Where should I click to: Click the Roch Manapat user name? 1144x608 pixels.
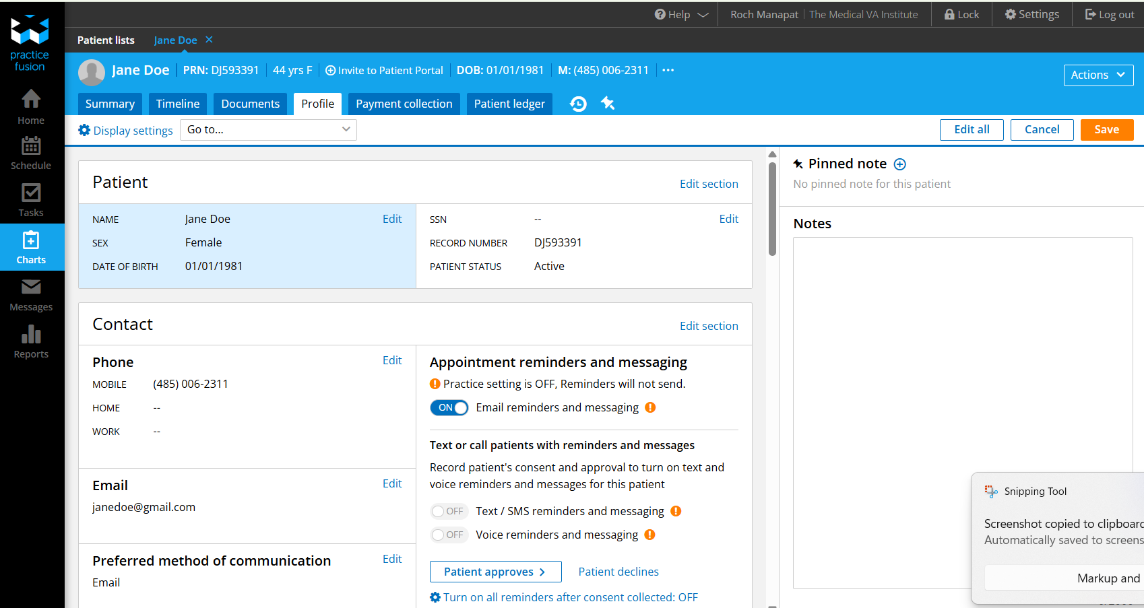[x=764, y=14]
